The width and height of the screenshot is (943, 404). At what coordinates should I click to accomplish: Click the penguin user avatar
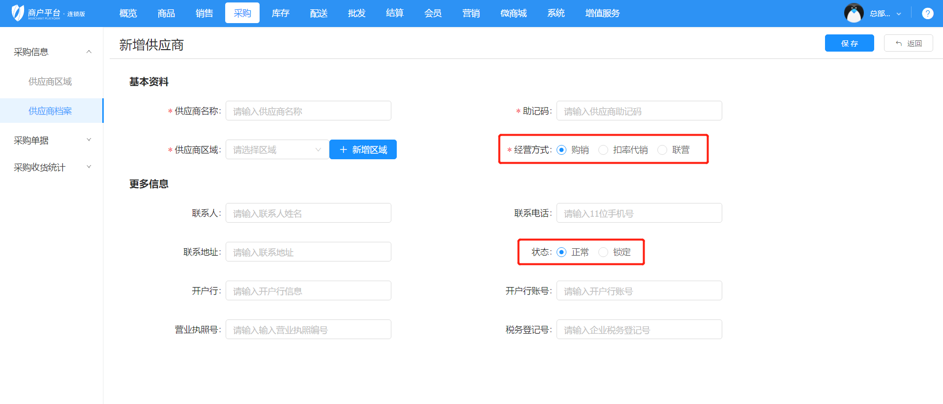pyautogui.click(x=854, y=13)
